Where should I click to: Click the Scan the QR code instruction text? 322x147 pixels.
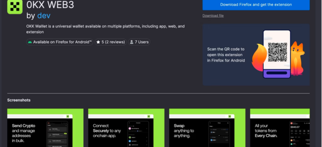click(x=226, y=55)
